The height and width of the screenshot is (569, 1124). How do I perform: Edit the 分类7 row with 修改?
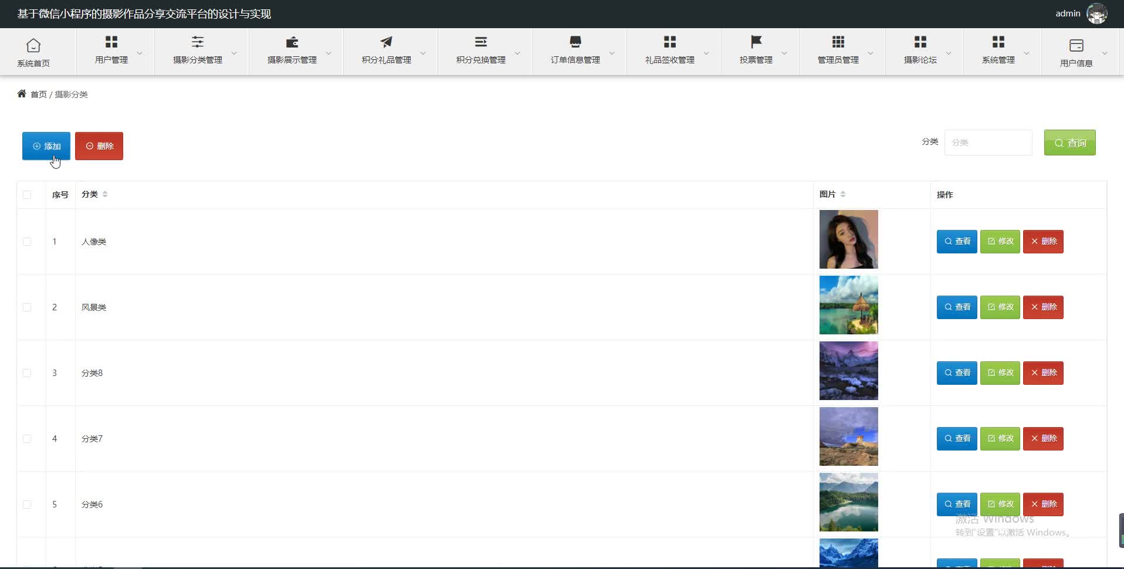point(1000,439)
